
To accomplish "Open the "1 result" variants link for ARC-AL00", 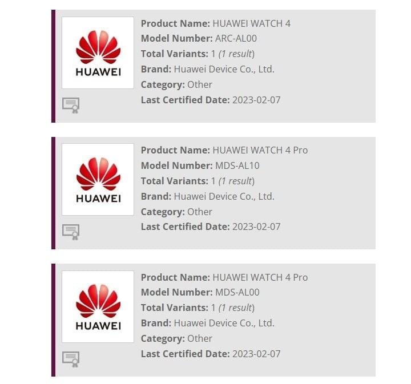I will click(x=236, y=54).
